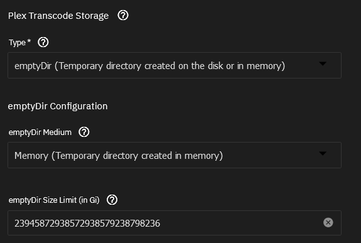
Task: Click blank area inside Type box before arrow
Action: click(x=301, y=66)
